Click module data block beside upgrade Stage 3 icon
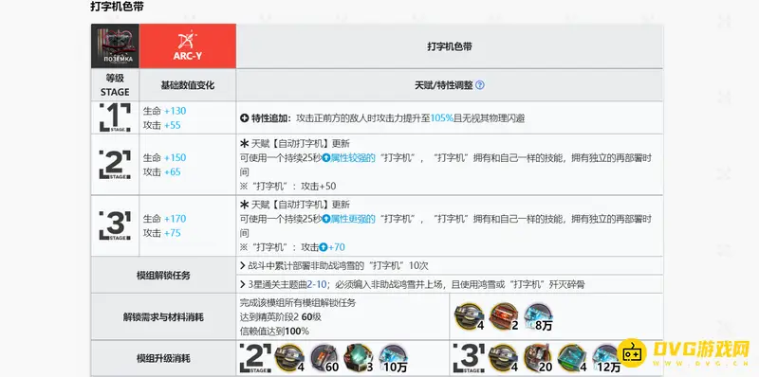This screenshot has height=377, width=759. point(503,358)
